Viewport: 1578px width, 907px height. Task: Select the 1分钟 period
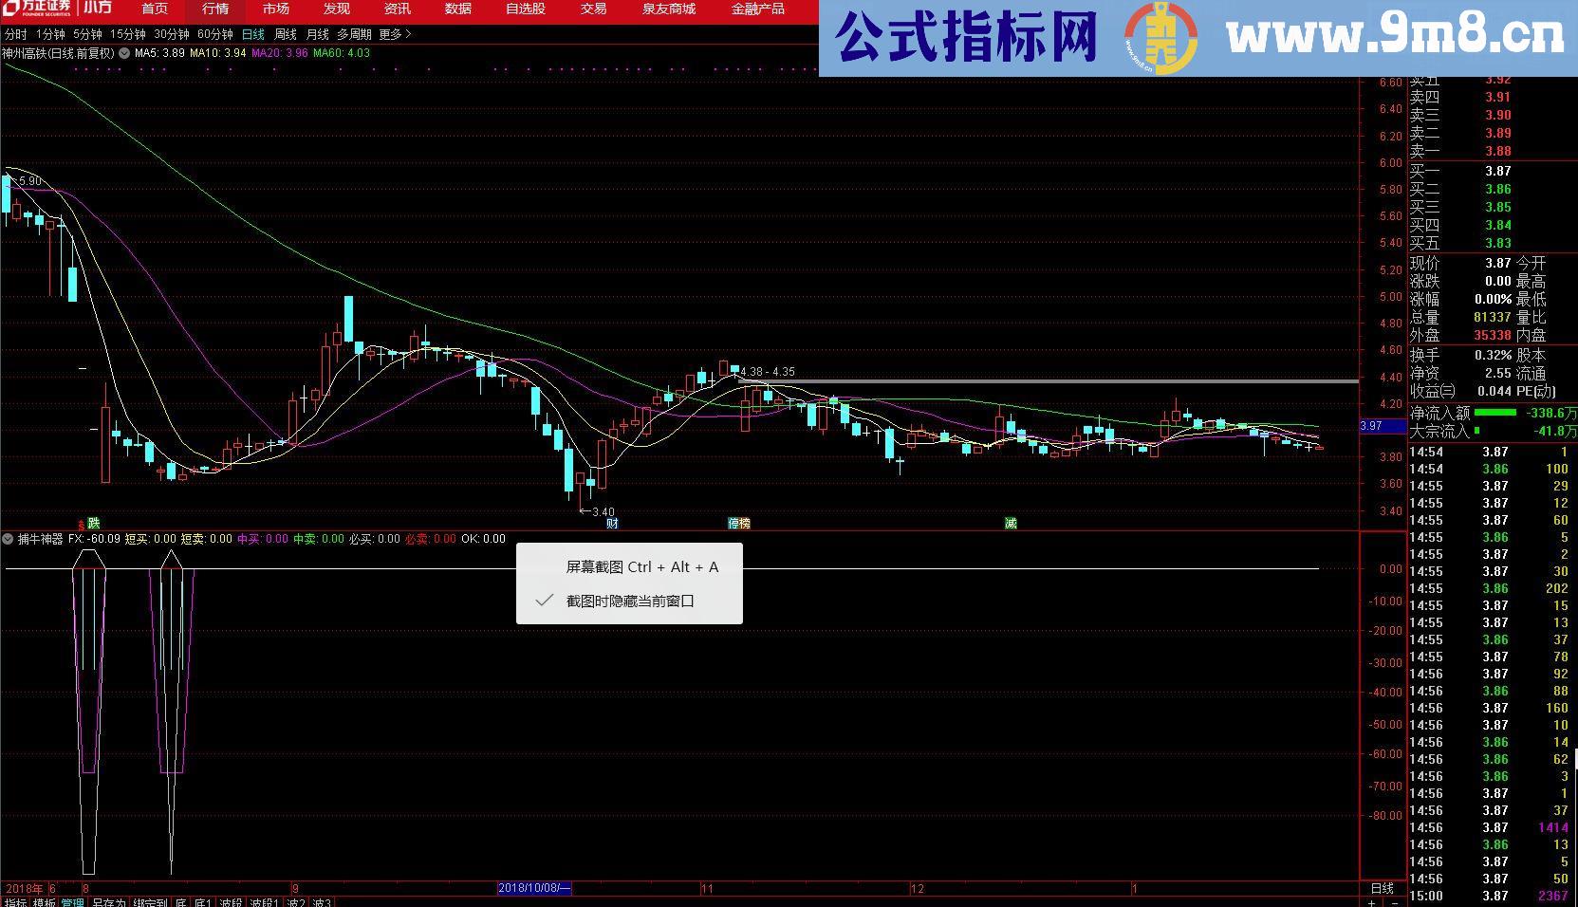pos(50,34)
